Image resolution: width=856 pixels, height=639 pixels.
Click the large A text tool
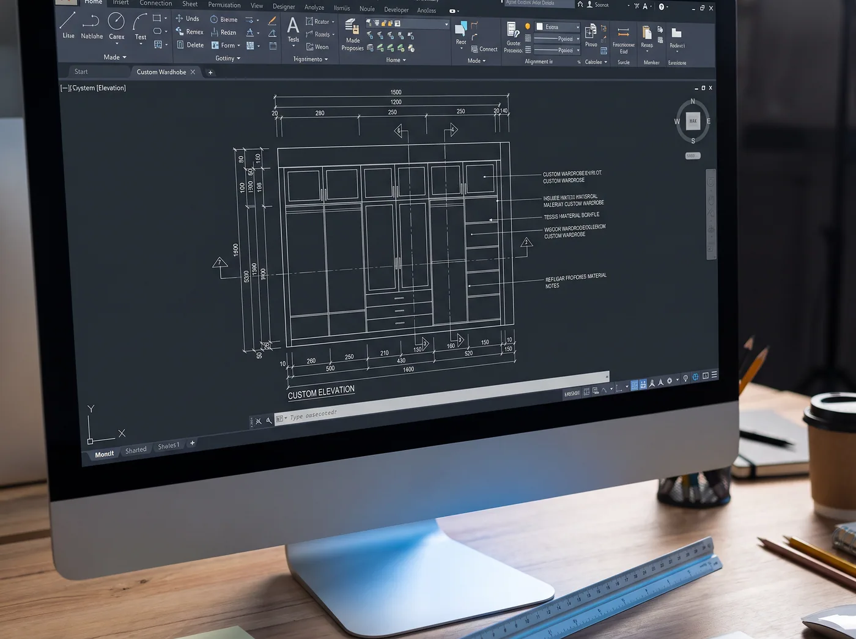293,26
